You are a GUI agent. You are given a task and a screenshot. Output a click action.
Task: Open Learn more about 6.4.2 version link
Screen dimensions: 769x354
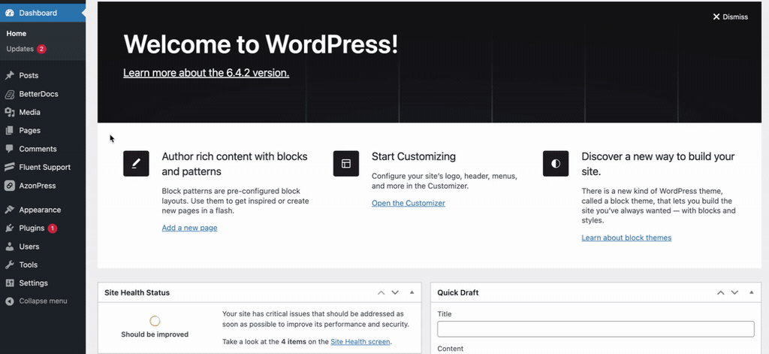(x=206, y=73)
